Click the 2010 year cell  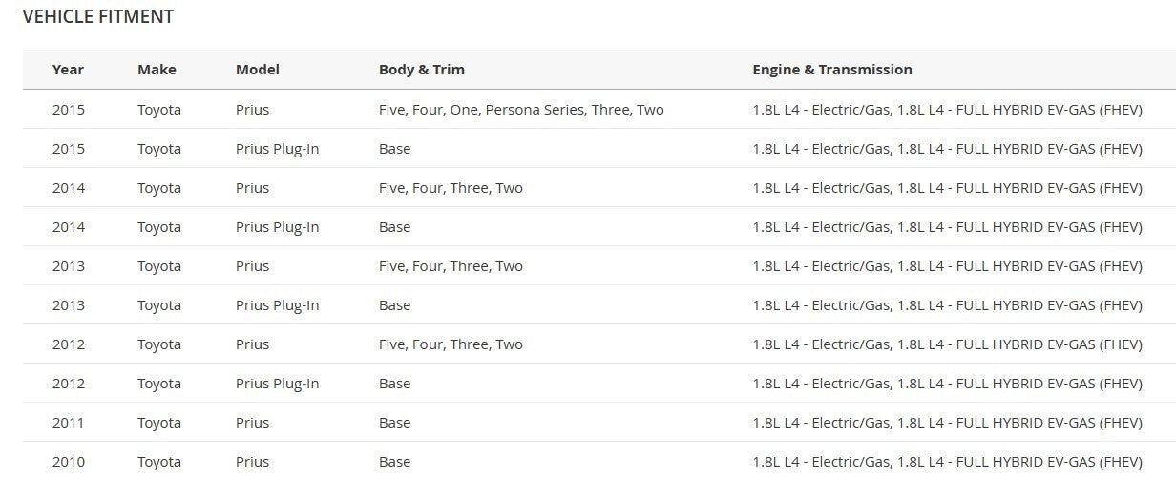tap(69, 462)
